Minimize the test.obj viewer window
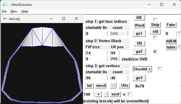The image size is (181, 104). click(x=51, y=19)
